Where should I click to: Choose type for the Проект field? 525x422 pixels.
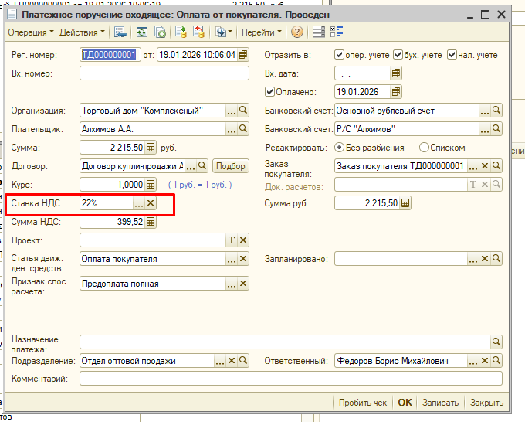tap(232, 240)
